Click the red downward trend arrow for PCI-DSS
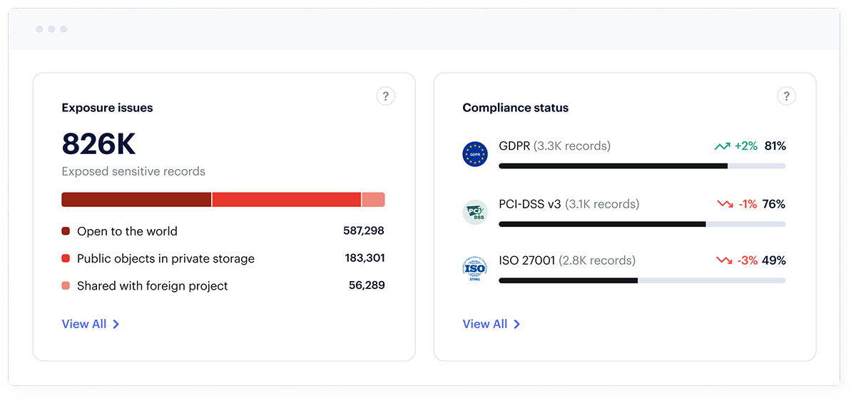Image resolution: width=856 pixels, height=401 pixels. [725, 204]
